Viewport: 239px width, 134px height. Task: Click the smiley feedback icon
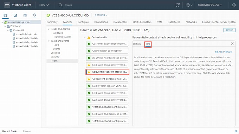click(x=234, y=5)
